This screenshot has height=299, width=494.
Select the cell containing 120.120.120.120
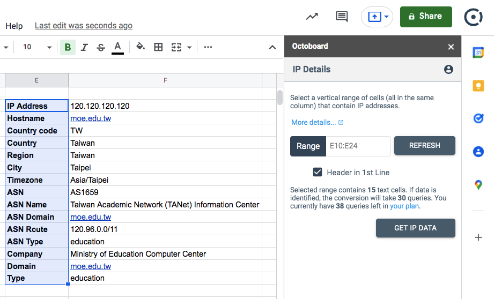(165, 106)
